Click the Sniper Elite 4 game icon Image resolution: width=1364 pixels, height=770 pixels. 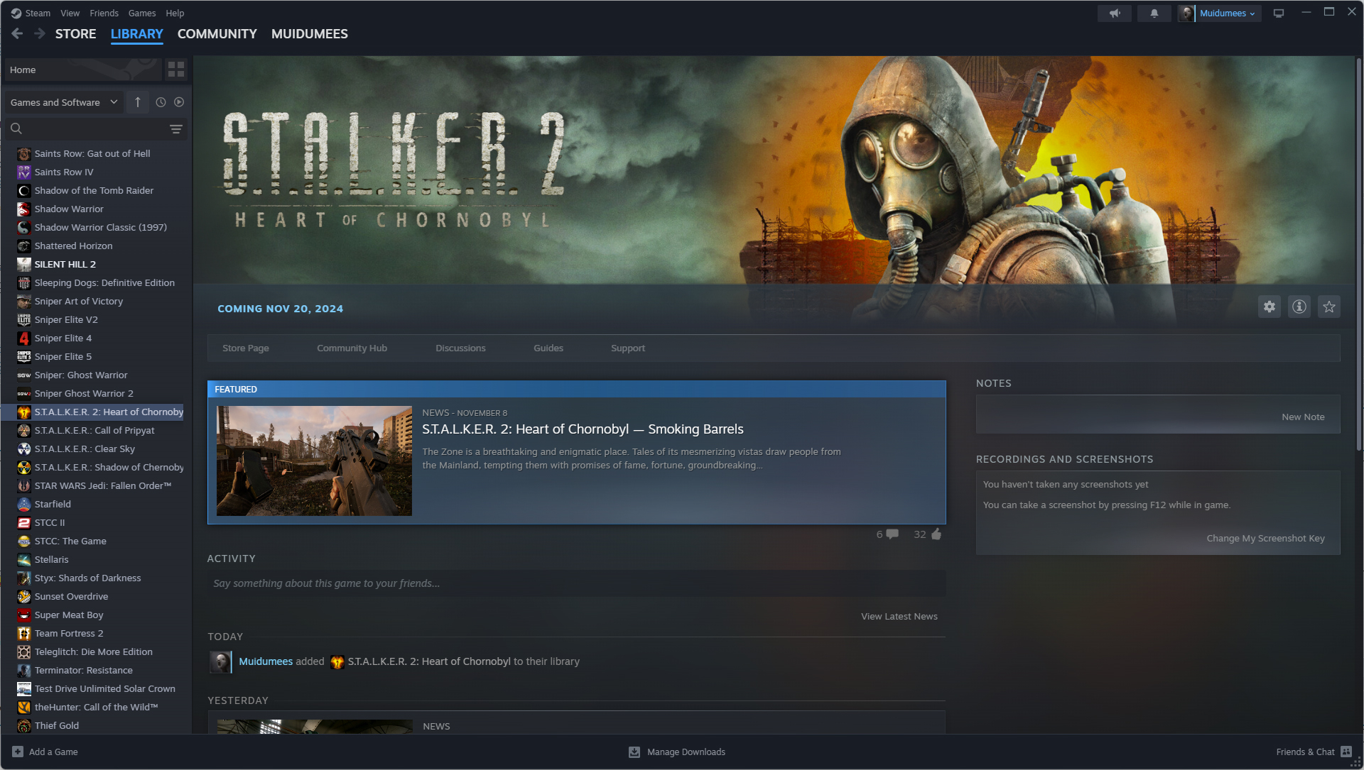(x=24, y=338)
